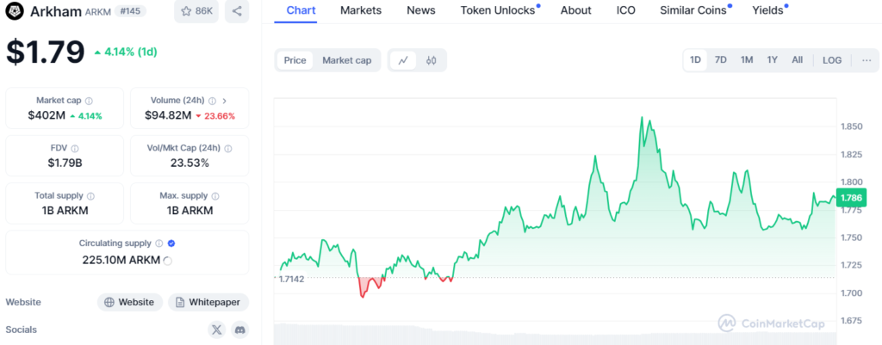Open the Yields tab
The image size is (882, 345).
[767, 10]
